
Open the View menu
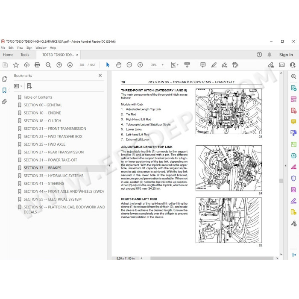coord(20,48)
